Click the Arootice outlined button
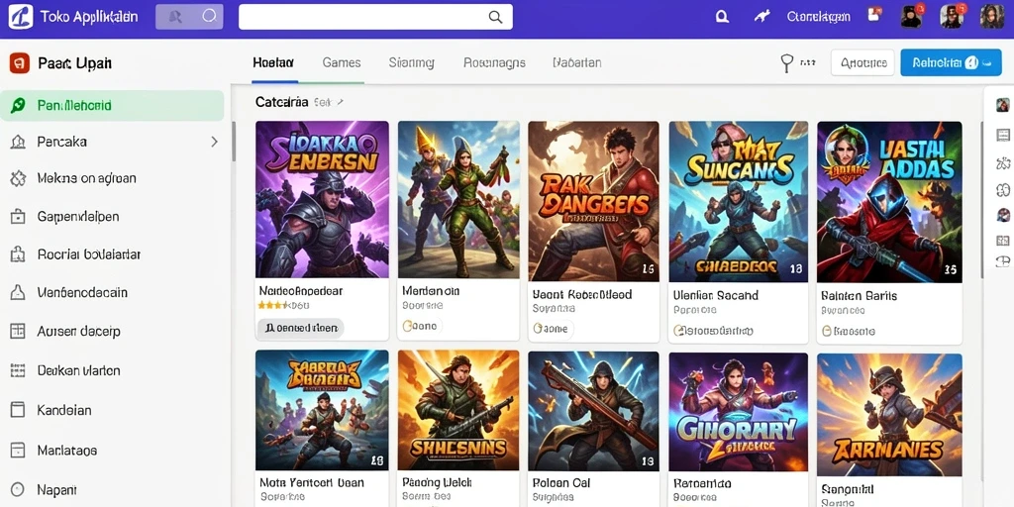The height and width of the screenshot is (507, 1014). click(x=862, y=62)
